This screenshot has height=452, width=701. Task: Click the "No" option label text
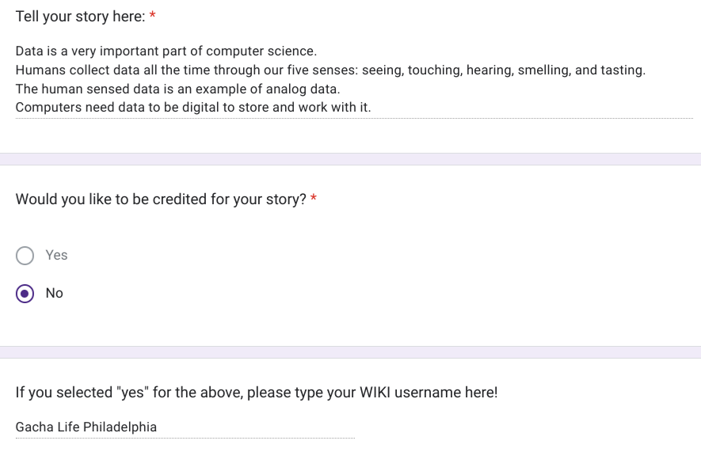tap(54, 294)
